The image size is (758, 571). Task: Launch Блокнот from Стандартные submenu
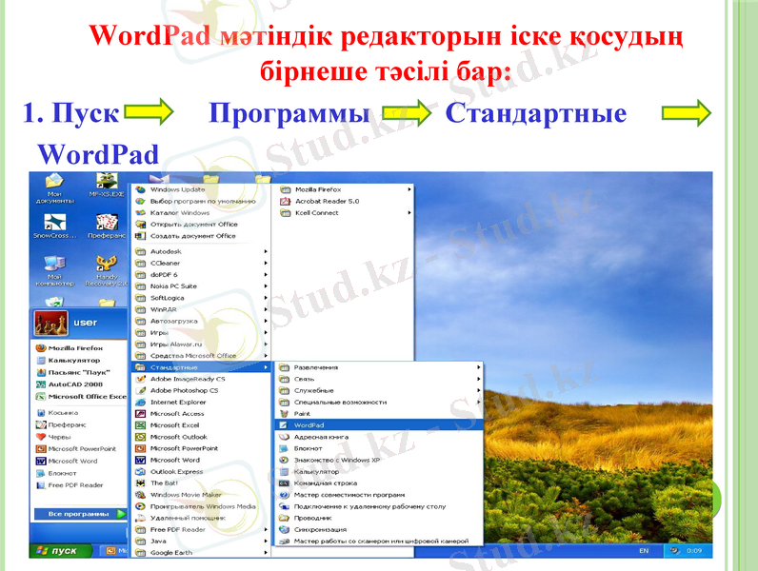click(379, 448)
